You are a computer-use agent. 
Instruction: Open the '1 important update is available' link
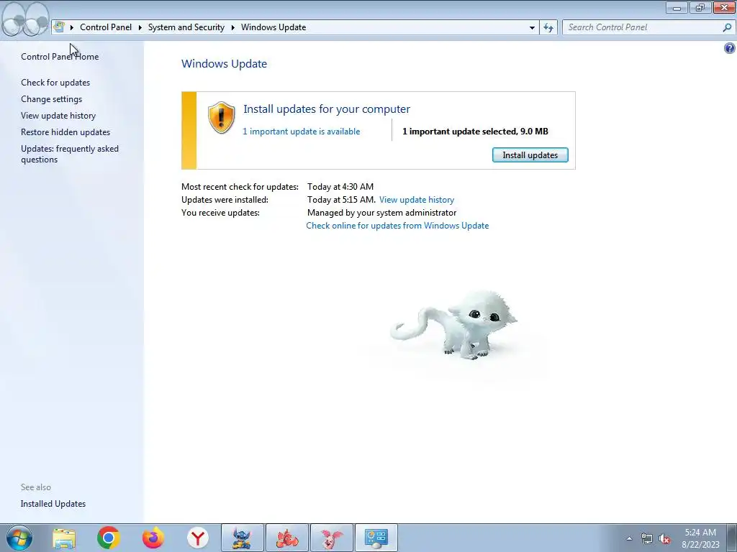click(x=302, y=132)
